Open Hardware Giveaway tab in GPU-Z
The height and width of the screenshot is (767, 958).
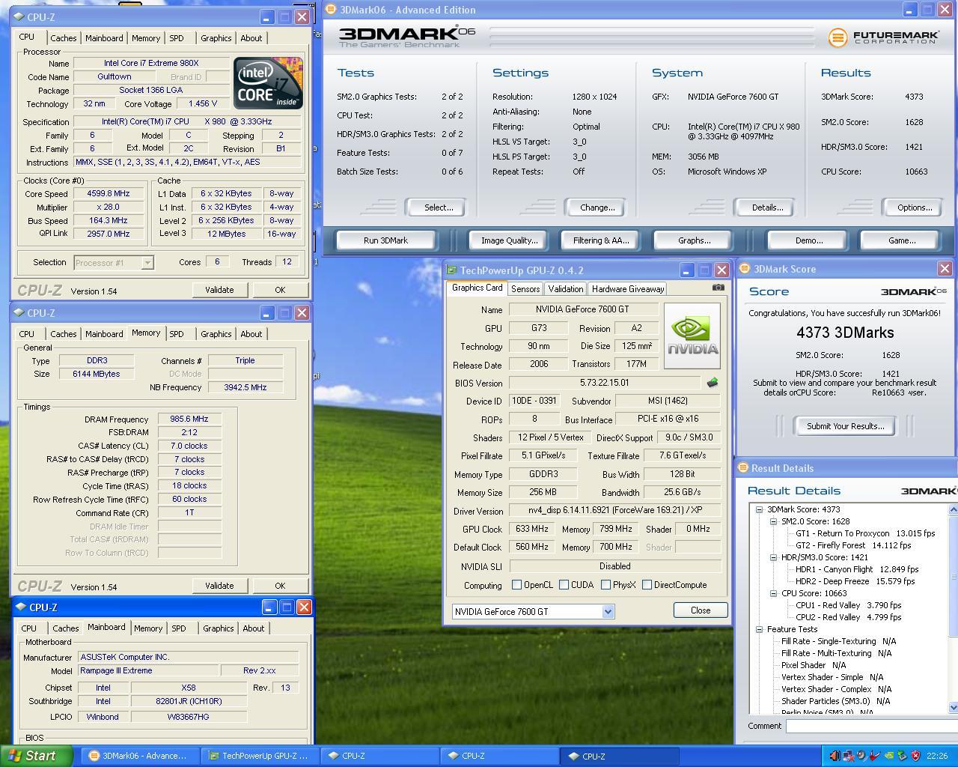(x=628, y=289)
